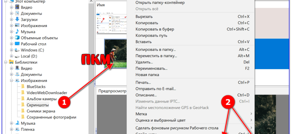The image size is (291, 134).
Task: Open the VideoWebDownloader folder in tree
Action: pos(47,93)
